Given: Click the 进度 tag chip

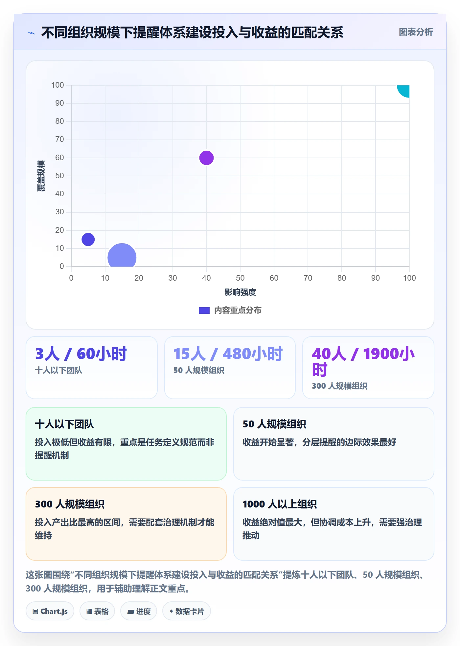Looking at the screenshot, I should coord(139,611).
